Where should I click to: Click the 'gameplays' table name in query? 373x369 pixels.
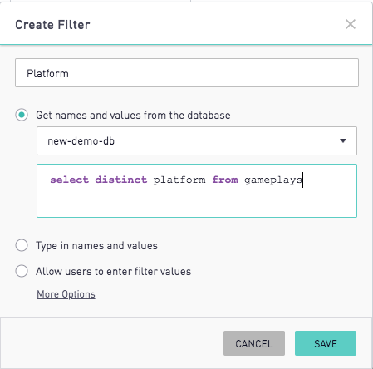(273, 180)
